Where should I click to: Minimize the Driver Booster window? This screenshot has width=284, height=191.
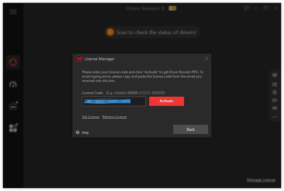tap(256, 8)
